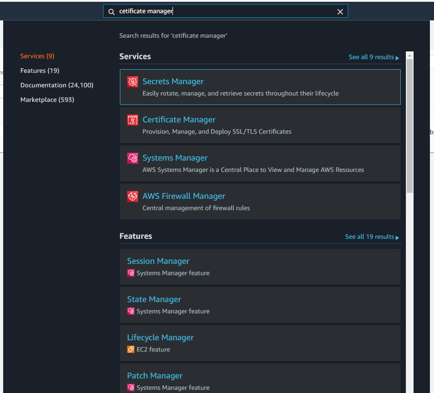Open AWS Firewall Manager link

click(184, 196)
